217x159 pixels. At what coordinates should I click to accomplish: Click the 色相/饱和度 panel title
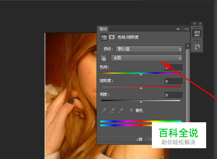coord(128,37)
